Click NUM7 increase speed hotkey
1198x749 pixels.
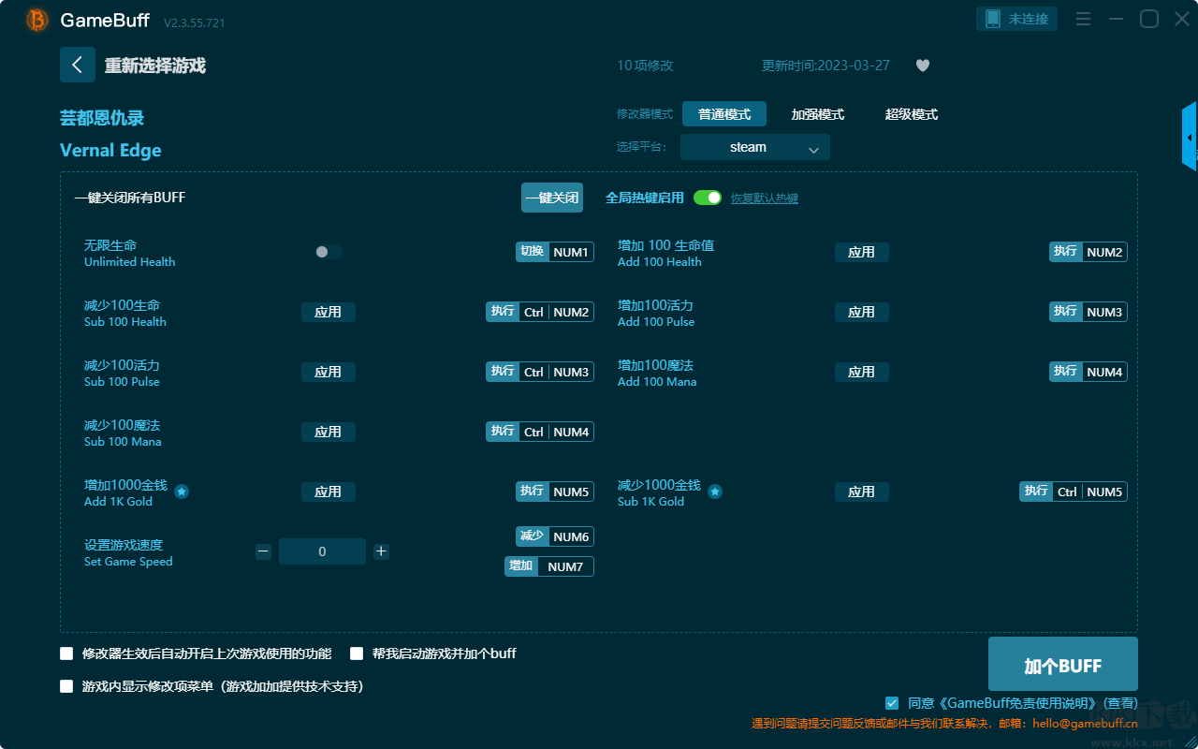point(549,566)
